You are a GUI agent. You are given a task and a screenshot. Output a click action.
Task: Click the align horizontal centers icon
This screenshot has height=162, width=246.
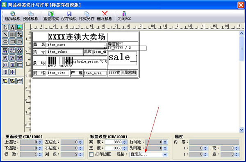tap(19, 58)
